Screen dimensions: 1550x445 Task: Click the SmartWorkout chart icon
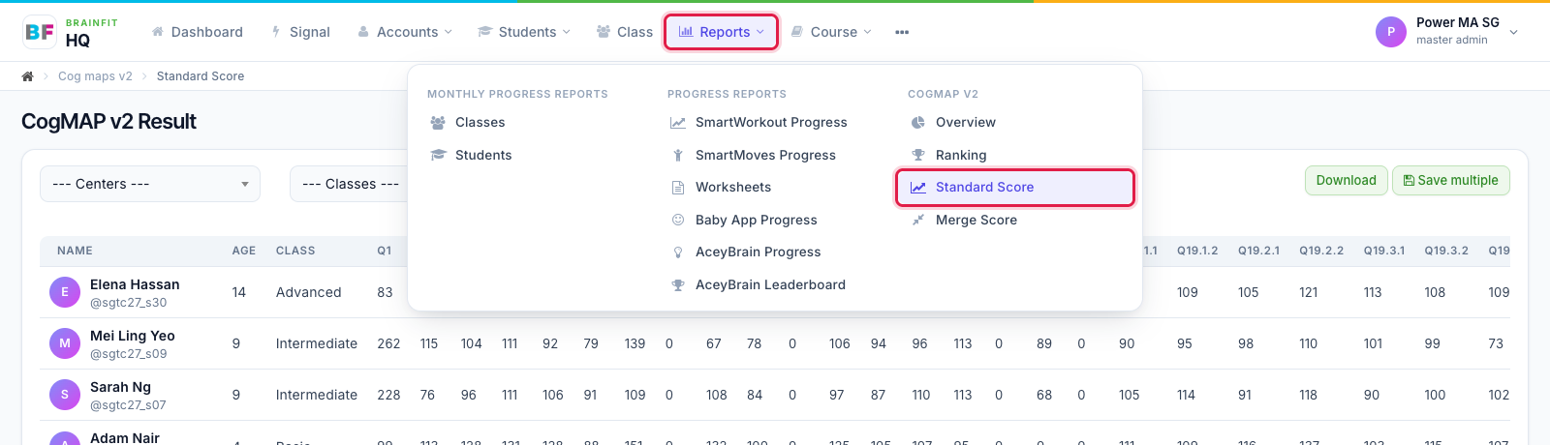pyautogui.click(x=678, y=123)
